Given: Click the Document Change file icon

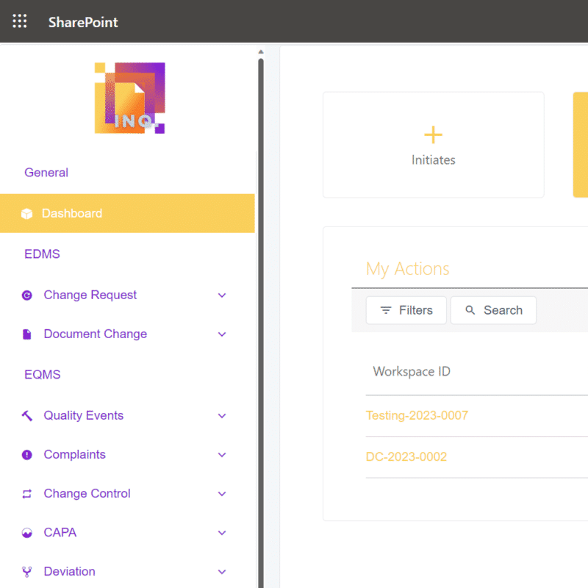Looking at the screenshot, I should [x=26, y=334].
